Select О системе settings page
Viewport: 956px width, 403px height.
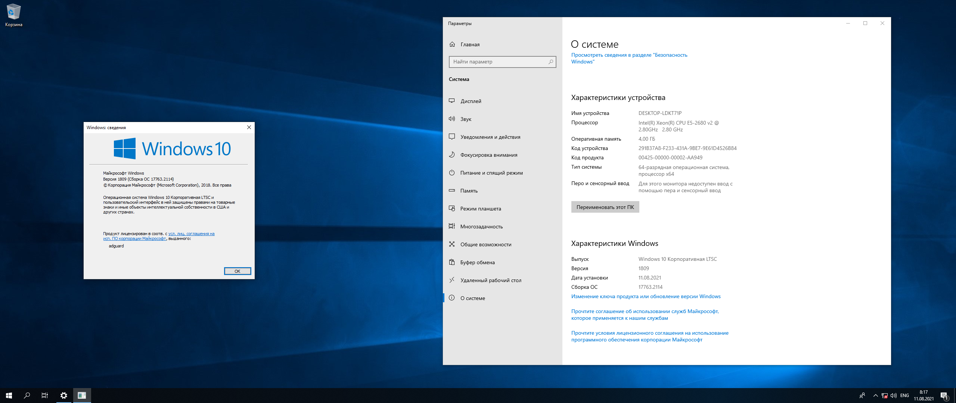tap(503, 298)
